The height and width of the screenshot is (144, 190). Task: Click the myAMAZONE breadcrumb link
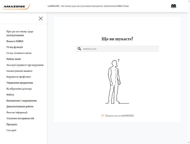point(53,6)
